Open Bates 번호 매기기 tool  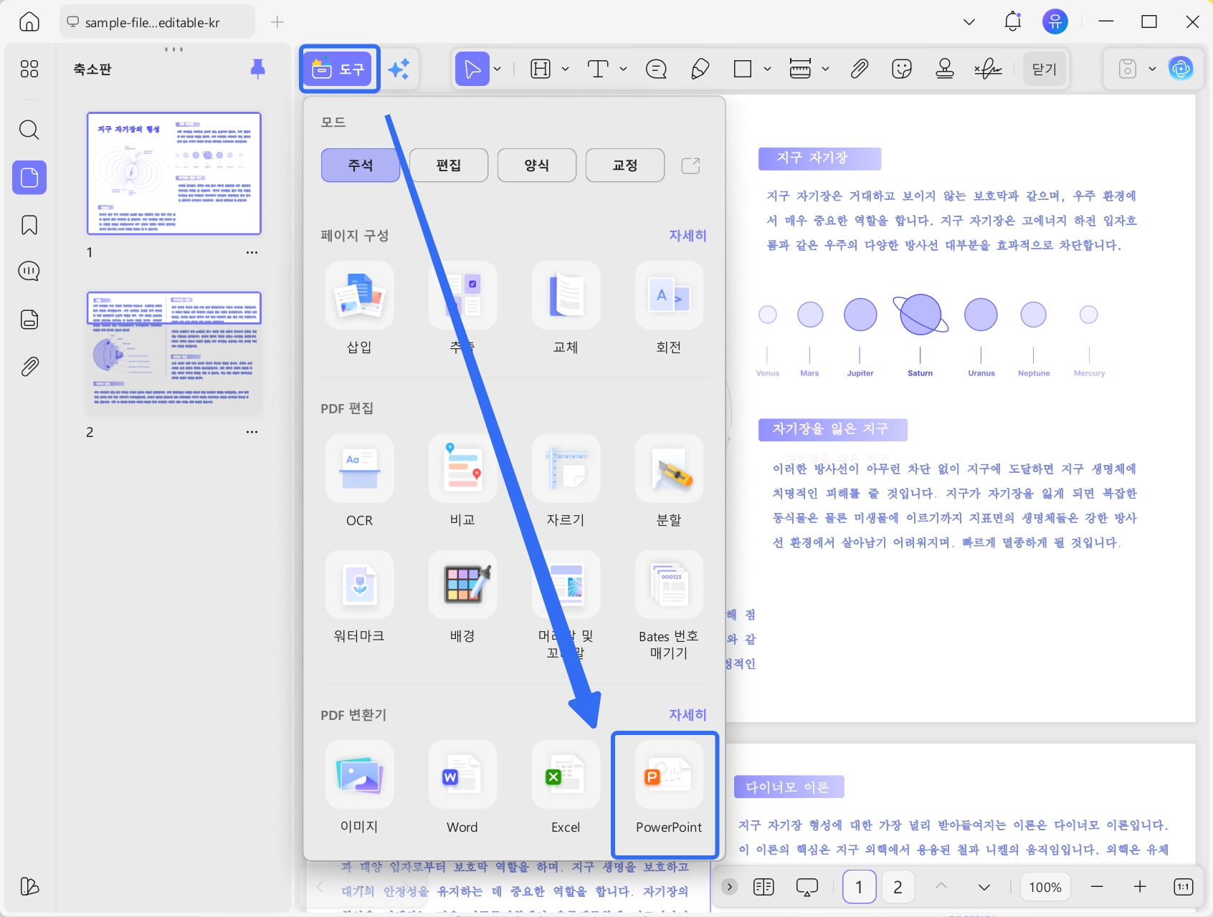[669, 606]
